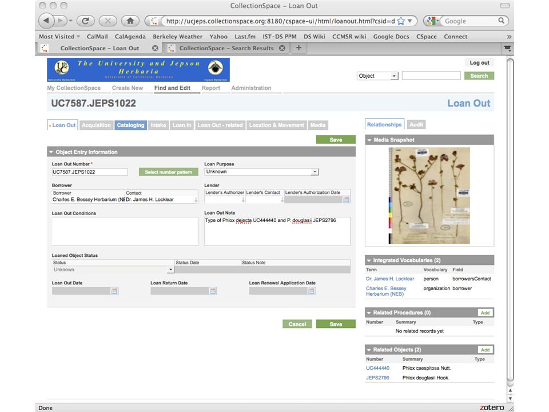Open Lender's Authorization Date calendar icon
The height and width of the screenshot is (412, 549).
click(x=346, y=200)
